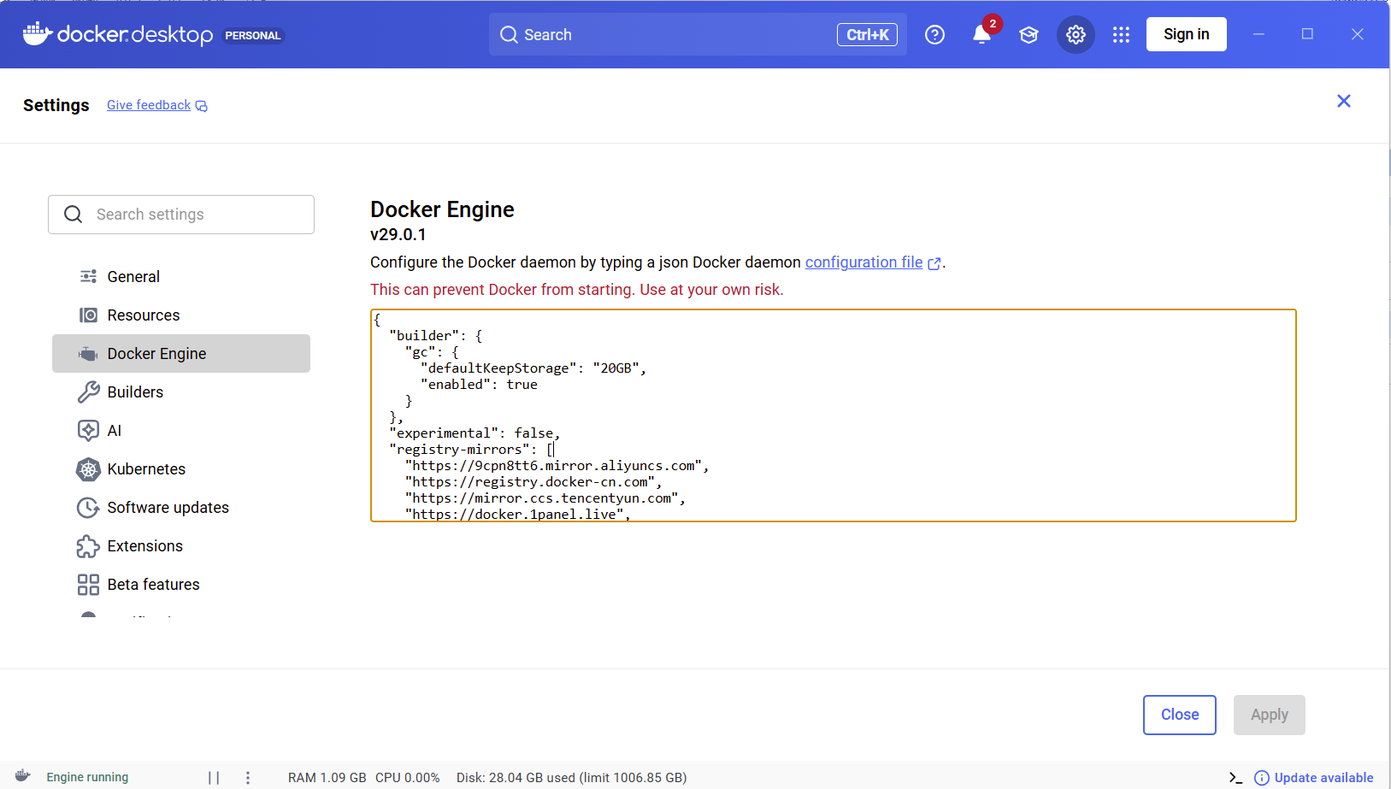Open the Builders settings
The image size is (1391, 789).
click(181, 392)
